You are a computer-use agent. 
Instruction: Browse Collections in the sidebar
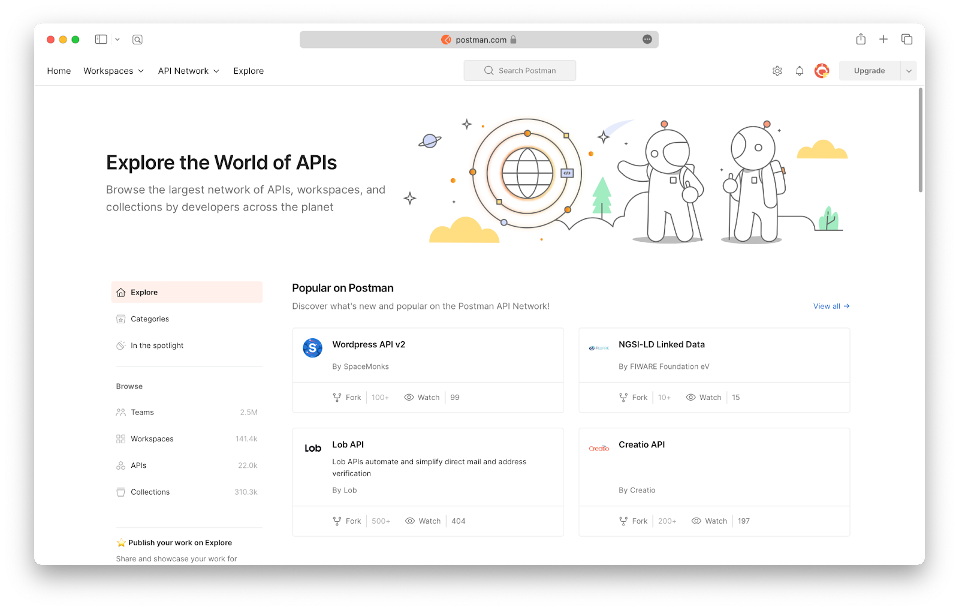pos(187,492)
